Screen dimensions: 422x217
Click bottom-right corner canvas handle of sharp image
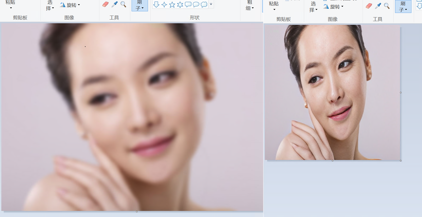point(401,161)
